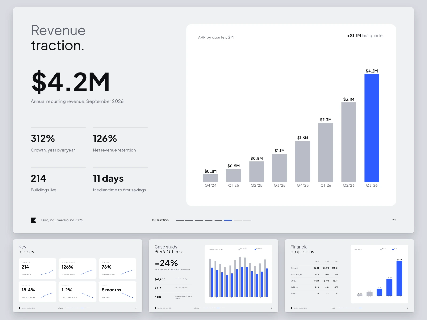Click 'ARR by quarter, $M' chart title
Image resolution: width=427 pixels, height=320 pixels.
click(216, 37)
